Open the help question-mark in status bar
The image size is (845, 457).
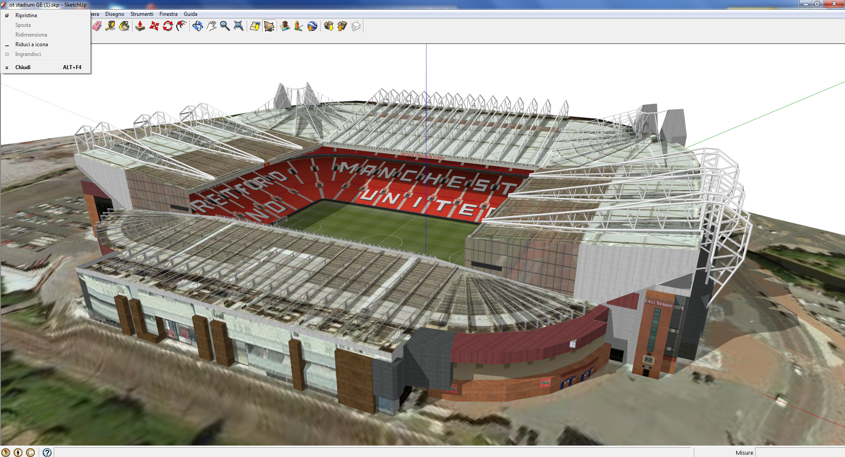point(47,453)
